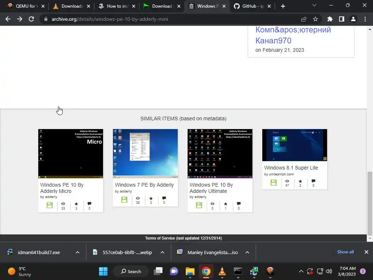This screenshot has width=373, height=280.
Task: Open Task View from the taskbar
Action: (158, 271)
